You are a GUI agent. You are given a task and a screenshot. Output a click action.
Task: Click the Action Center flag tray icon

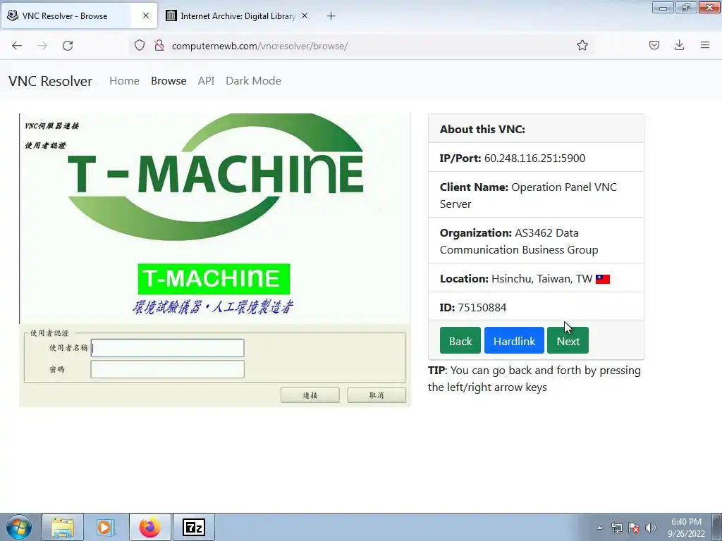click(634, 528)
